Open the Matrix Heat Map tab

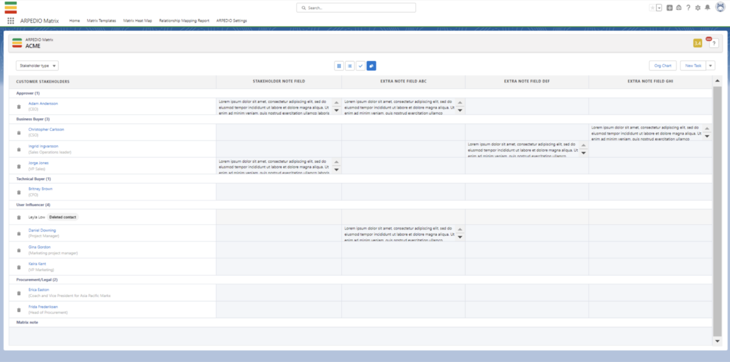(x=137, y=20)
